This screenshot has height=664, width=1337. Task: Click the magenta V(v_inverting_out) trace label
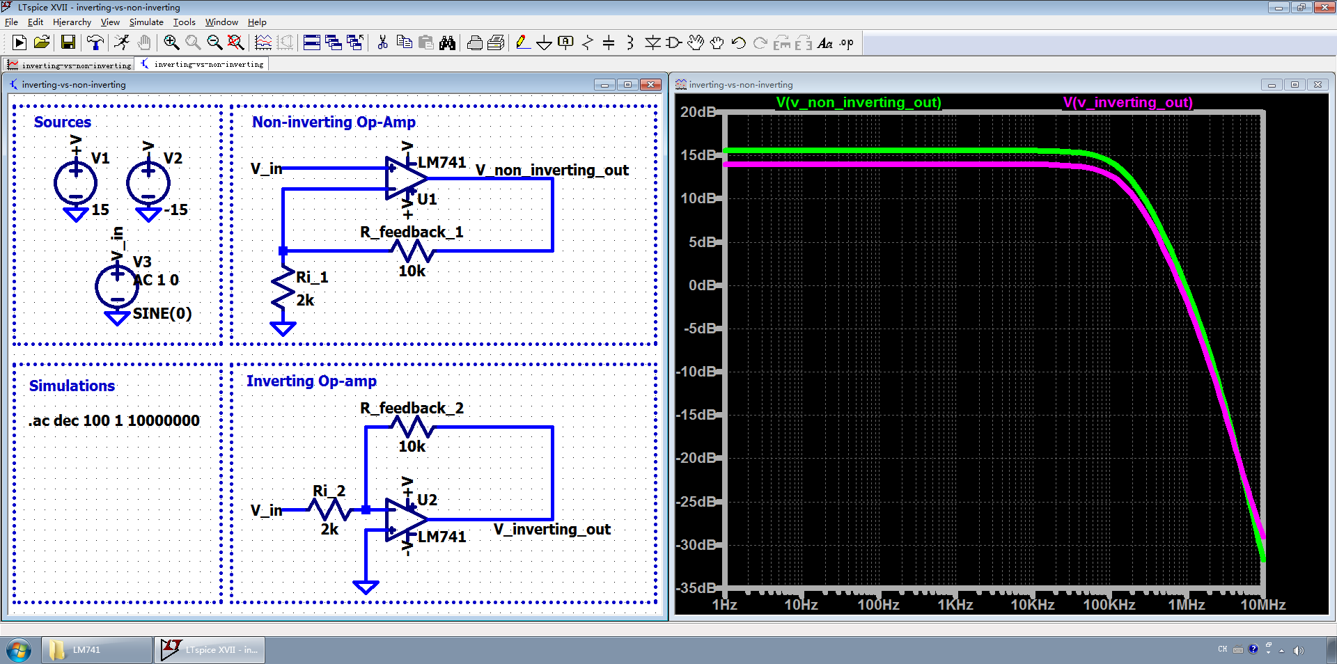[1127, 102]
